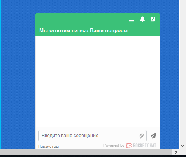Click the vertical scrollbar track above the arrow
Viewport: 186px width, 157px height.
tap(183, 71)
